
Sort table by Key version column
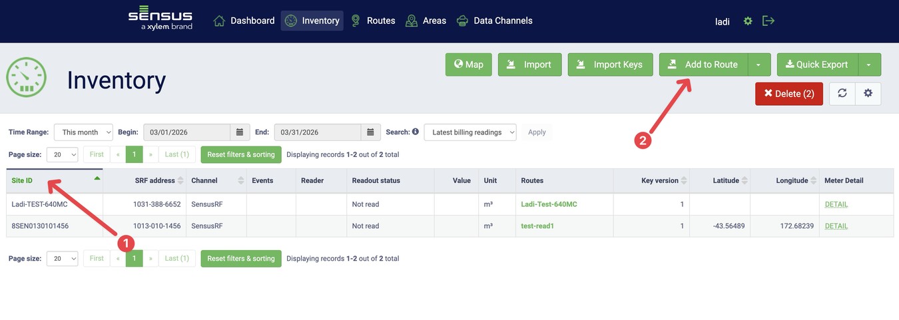pos(659,180)
